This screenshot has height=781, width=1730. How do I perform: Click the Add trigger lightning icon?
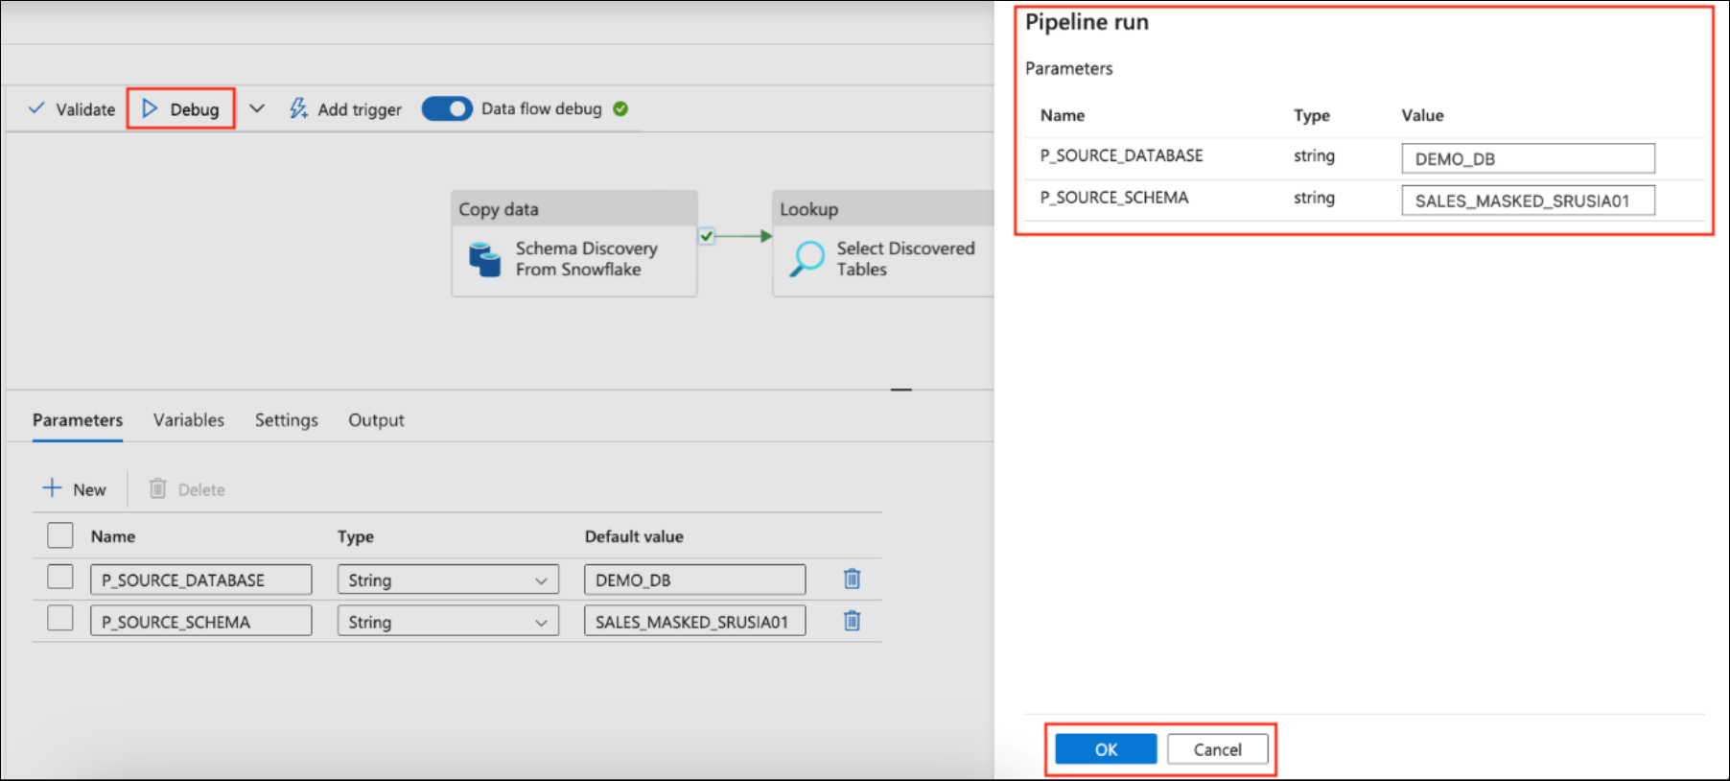(x=298, y=108)
